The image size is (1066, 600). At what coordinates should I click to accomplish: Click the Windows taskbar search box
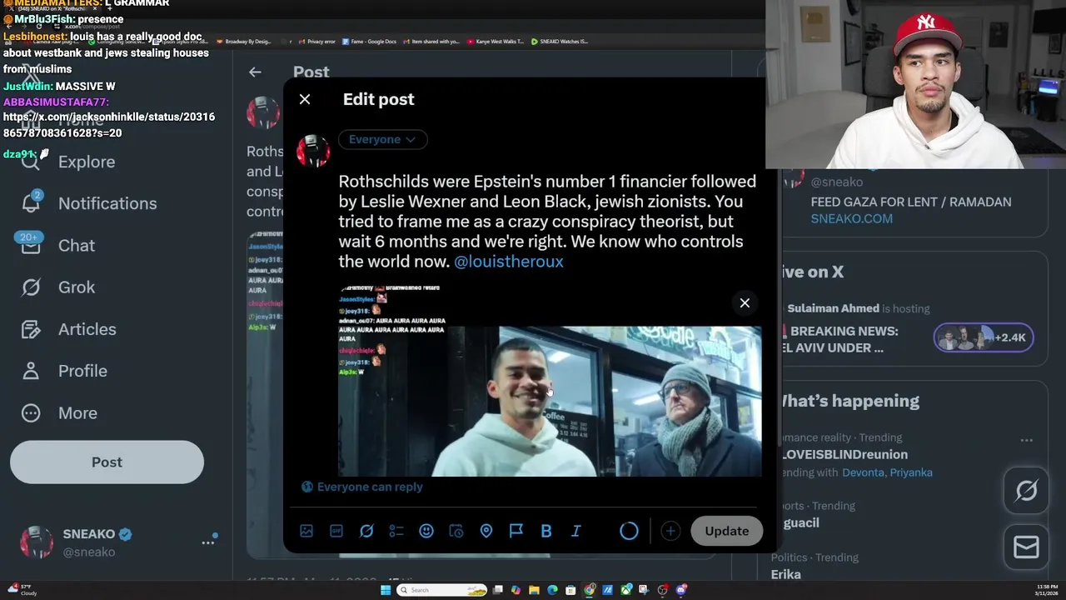coord(441,590)
